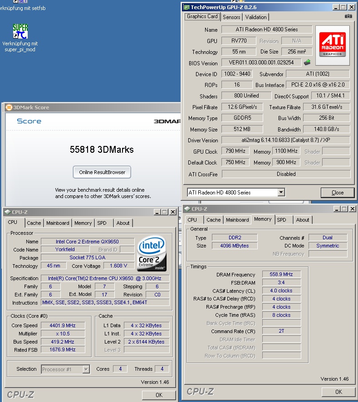The image size is (358, 402).
Task: Click the BIOS Version field in GPU-Z
Action: pos(261,62)
